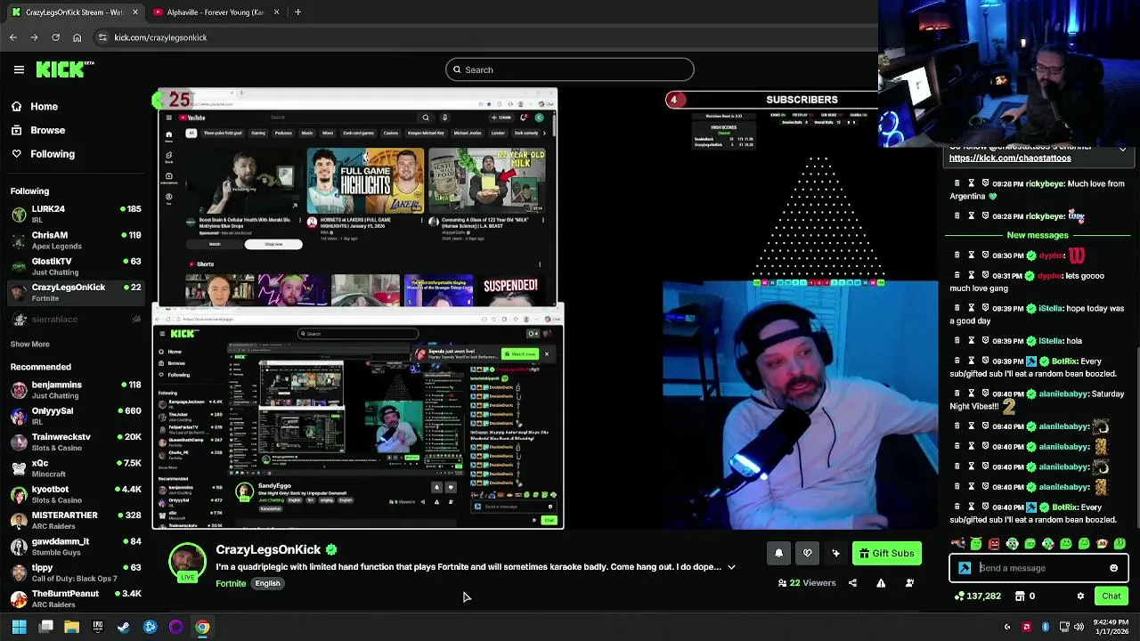
Task: Collapse pinned message chevron in chat
Action: pos(1122,149)
